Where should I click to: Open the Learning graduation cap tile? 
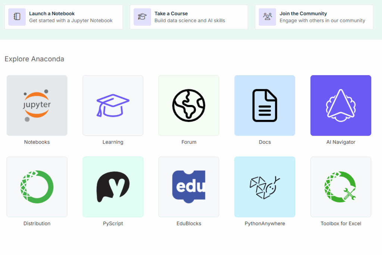click(113, 105)
